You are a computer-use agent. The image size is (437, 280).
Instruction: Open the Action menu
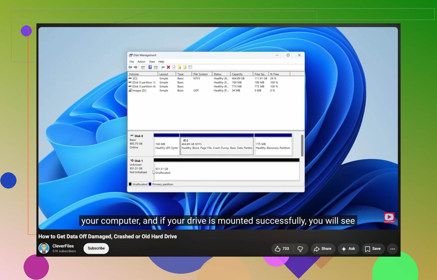tap(141, 62)
